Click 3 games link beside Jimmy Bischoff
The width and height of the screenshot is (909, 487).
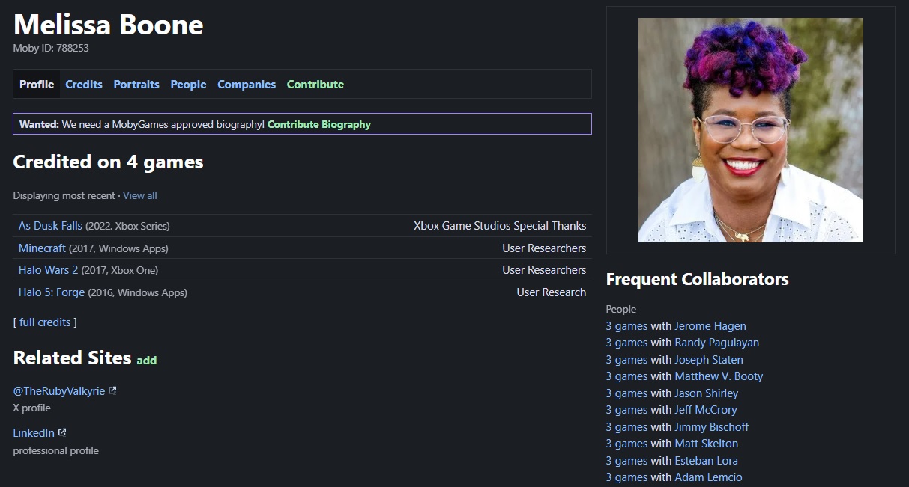(626, 427)
